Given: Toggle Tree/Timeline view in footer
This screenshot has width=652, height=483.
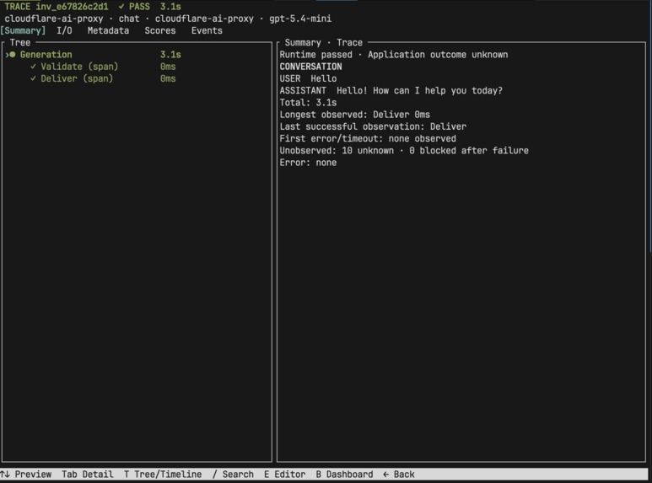Looking at the screenshot, I should 163,475.
